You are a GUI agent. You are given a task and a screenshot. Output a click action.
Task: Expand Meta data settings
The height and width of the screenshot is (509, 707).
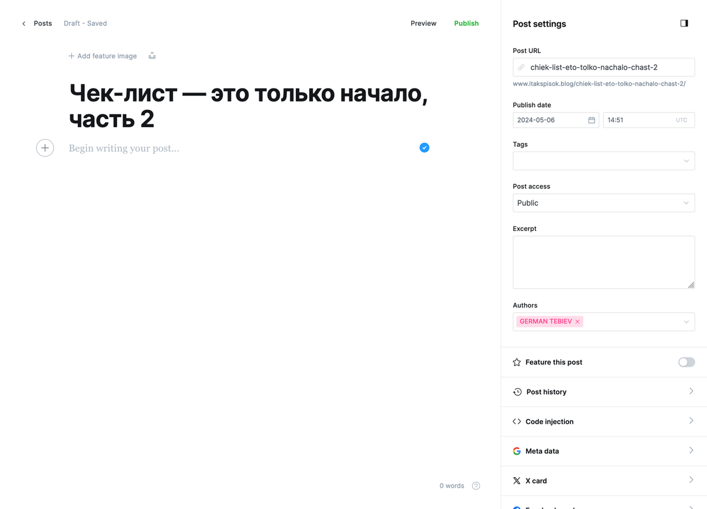click(604, 451)
